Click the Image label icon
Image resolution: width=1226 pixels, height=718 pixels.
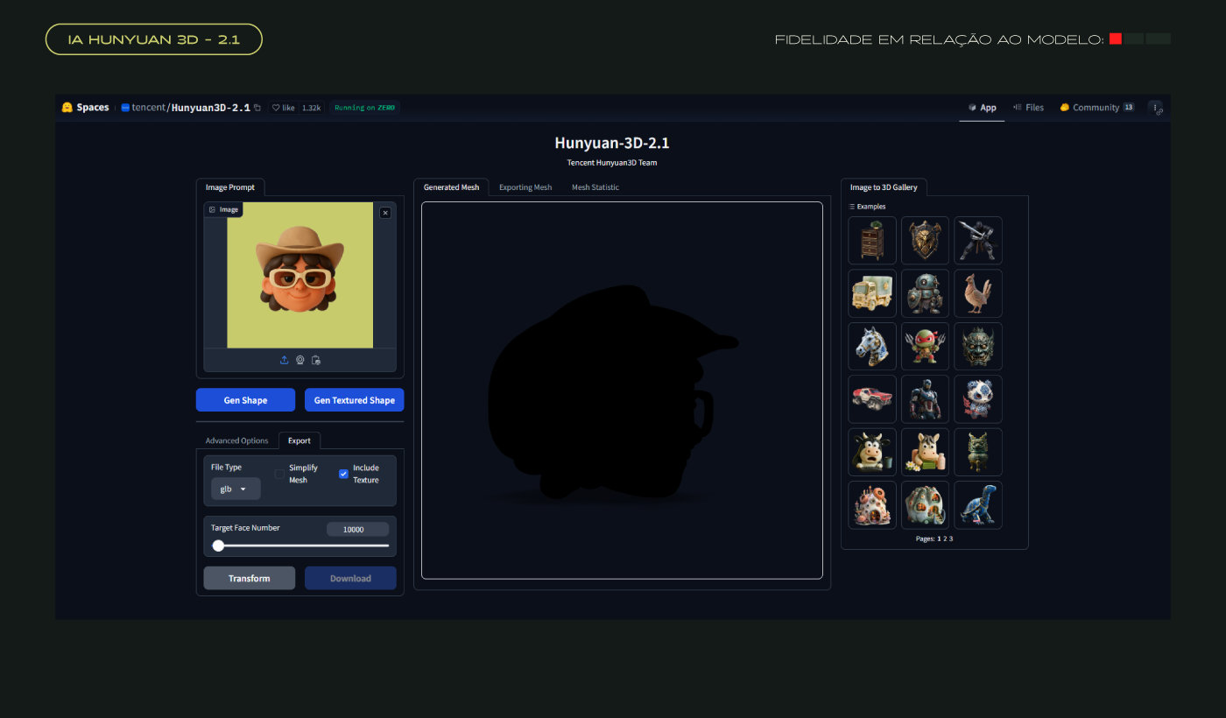coord(212,210)
